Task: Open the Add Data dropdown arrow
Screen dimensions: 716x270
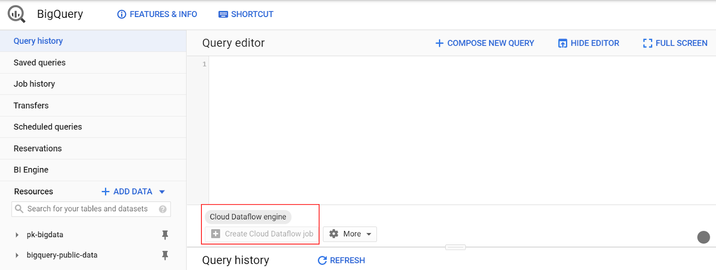Action: coord(162,192)
